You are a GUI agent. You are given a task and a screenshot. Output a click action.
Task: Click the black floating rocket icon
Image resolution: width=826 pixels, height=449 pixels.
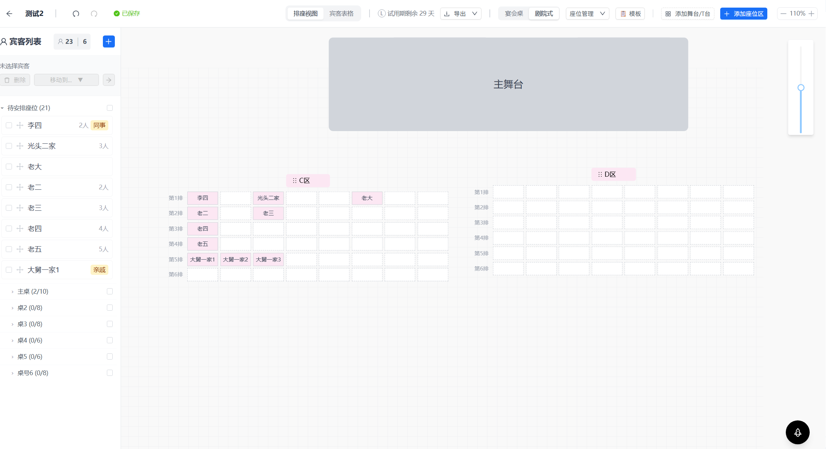798,432
